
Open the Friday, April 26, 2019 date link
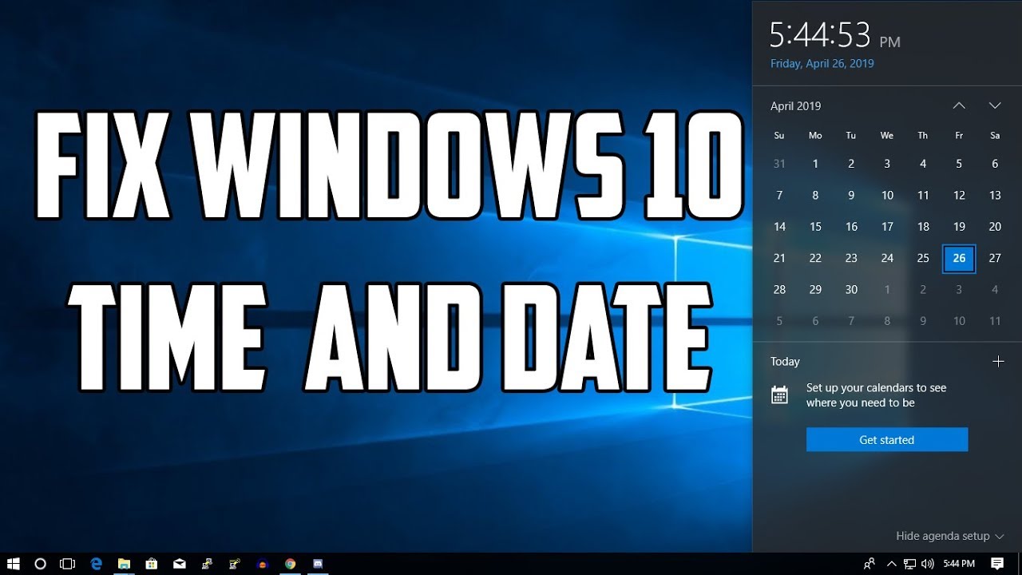point(822,64)
